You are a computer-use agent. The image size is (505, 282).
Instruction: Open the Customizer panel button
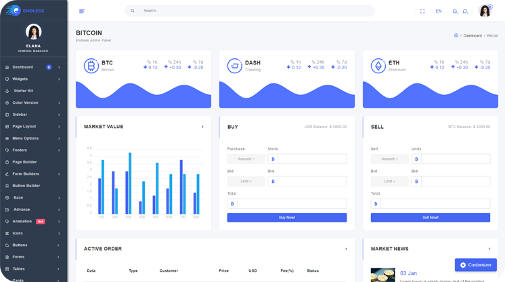tap(476, 265)
